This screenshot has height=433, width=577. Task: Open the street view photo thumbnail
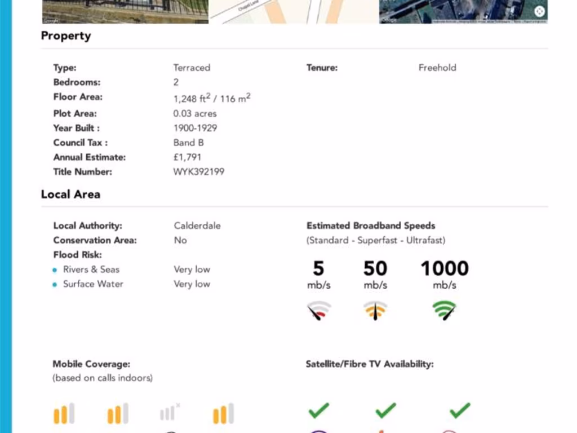pyautogui.click(x=125, y=11)
